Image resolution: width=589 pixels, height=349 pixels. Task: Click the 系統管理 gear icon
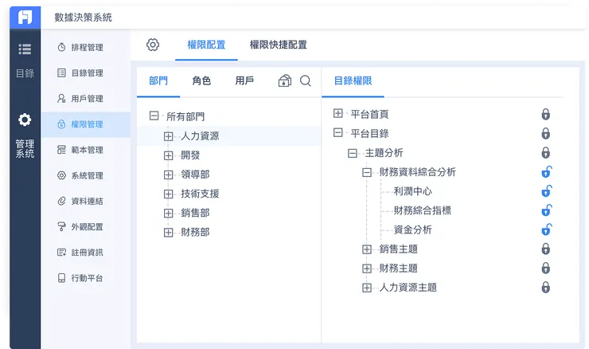61,175
